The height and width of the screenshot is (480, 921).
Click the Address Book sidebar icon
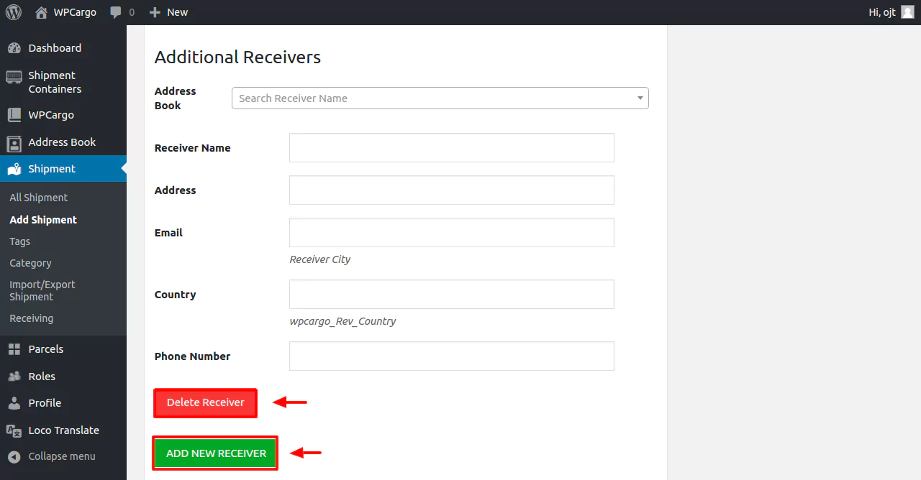14,142
